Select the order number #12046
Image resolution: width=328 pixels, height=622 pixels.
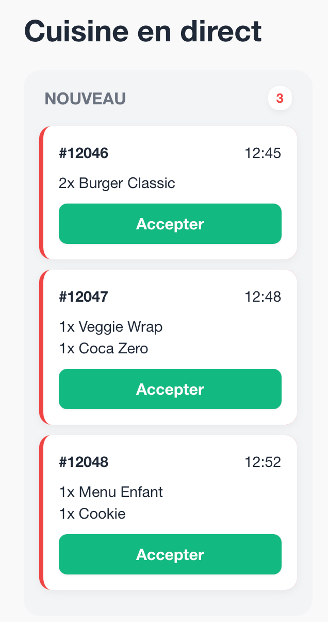[84, 153]
